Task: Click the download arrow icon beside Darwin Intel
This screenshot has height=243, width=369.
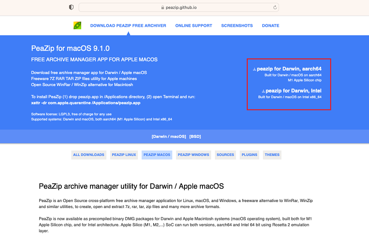Action: 263,91
